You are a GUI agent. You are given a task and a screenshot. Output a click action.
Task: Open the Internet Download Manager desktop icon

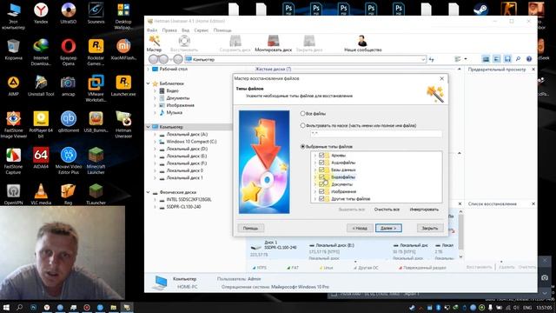click(41, 52)
